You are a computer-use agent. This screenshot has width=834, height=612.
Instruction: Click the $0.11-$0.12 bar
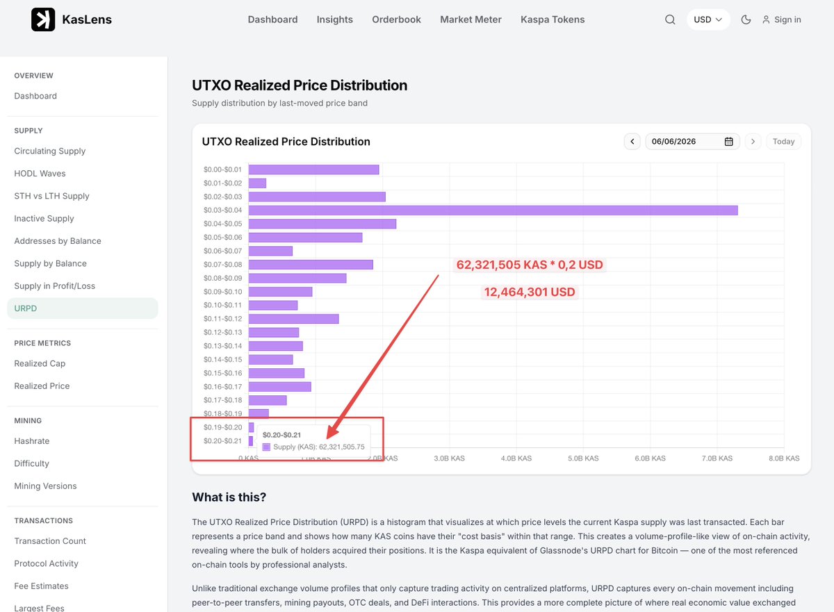pos(293,319)
